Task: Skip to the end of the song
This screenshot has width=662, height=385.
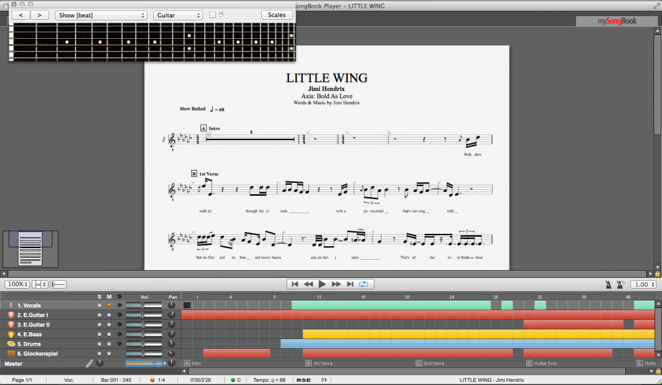Action: 350,284
